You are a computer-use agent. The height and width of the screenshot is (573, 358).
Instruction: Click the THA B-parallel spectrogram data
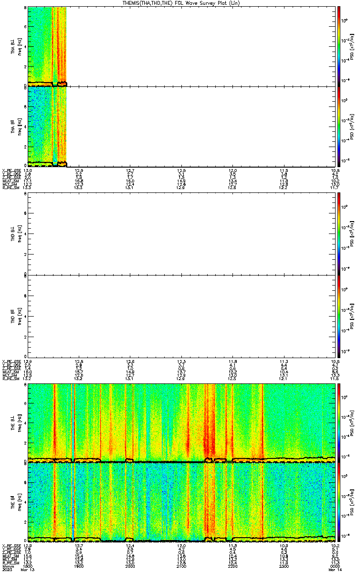(47, 127)
